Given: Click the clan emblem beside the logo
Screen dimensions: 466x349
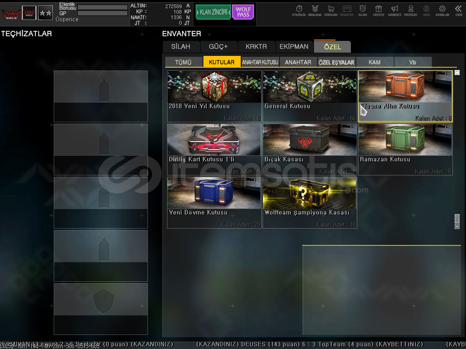Looking at the screenshot, I should point(29,13).
